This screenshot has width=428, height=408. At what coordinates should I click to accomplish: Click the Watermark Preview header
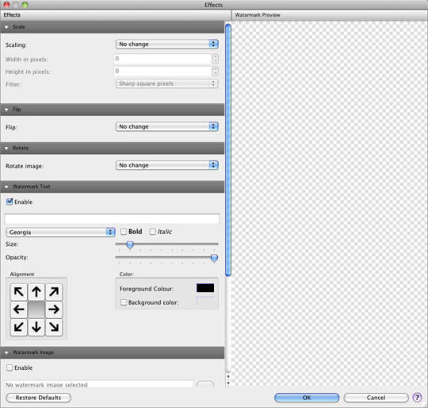click(330, 15)
